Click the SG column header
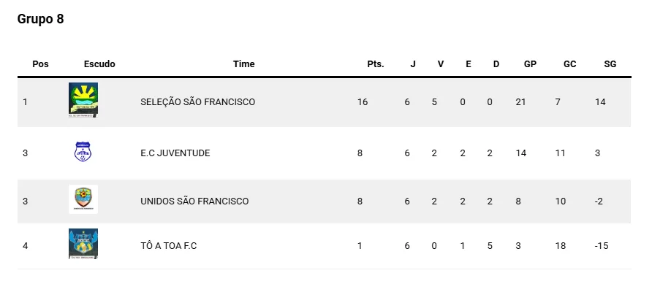 pyautogui.click(x=610, y=64)
